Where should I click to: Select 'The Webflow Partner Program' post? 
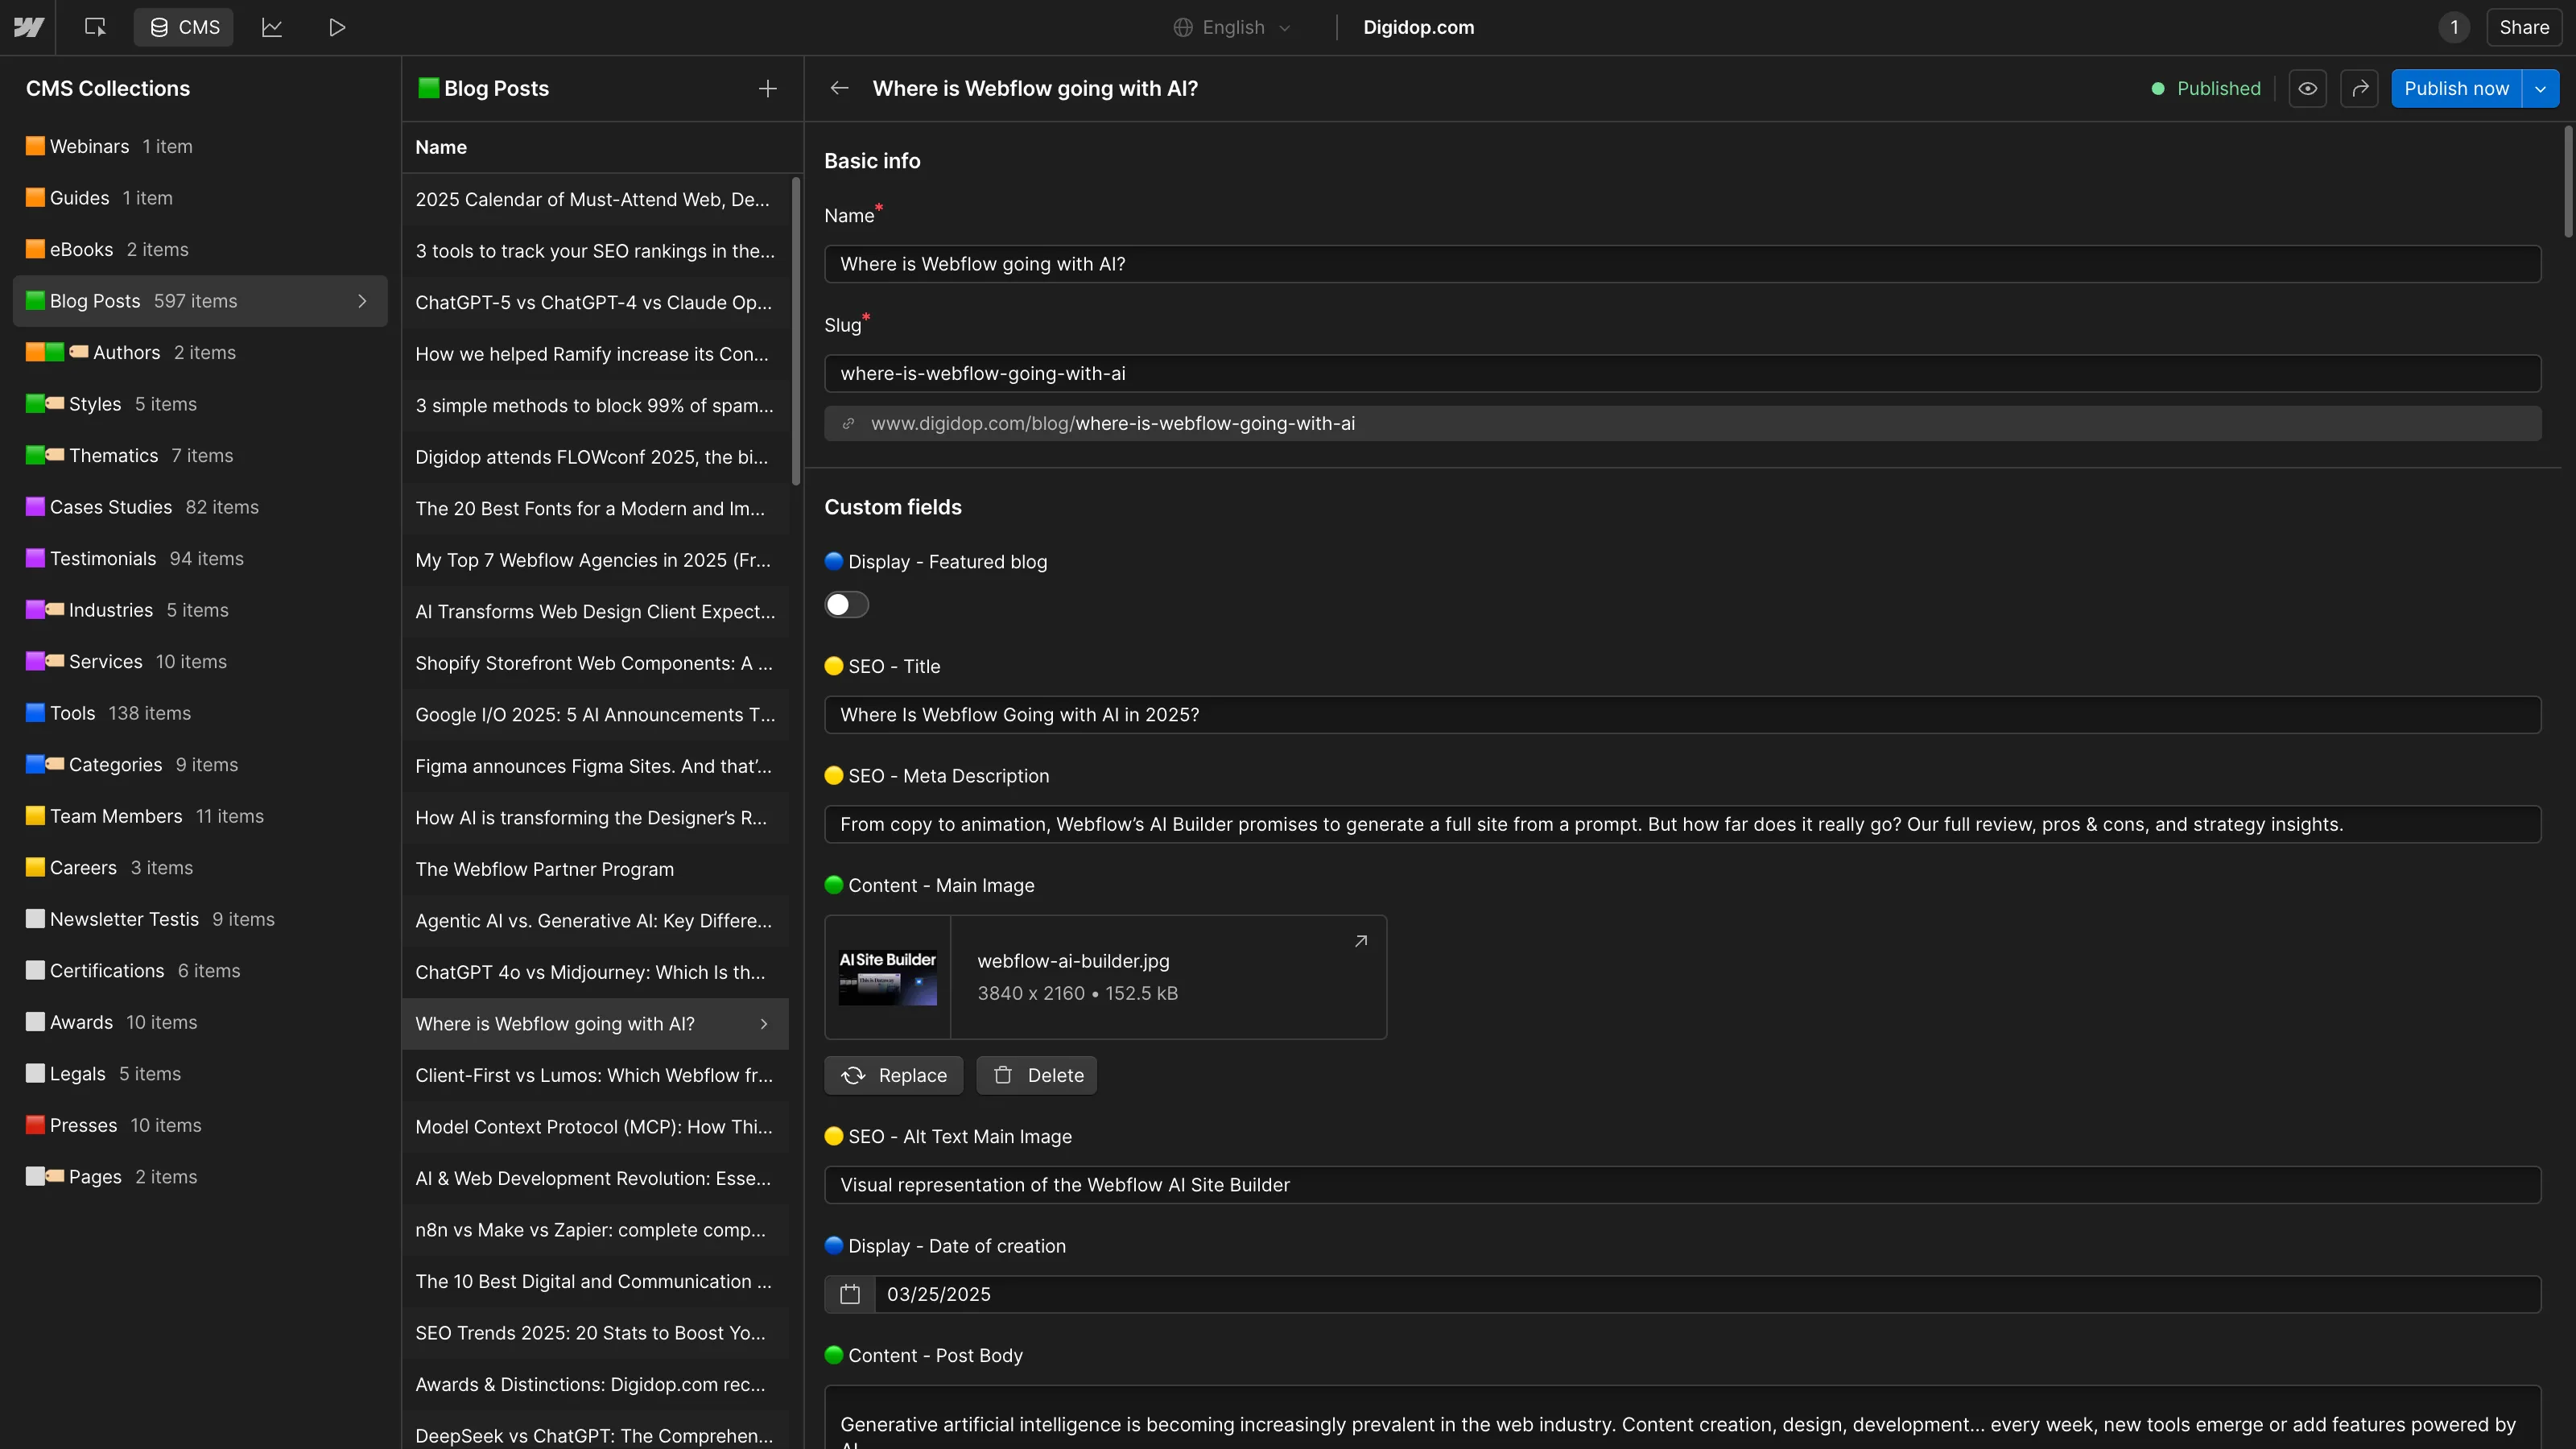(x=595, y=869)
